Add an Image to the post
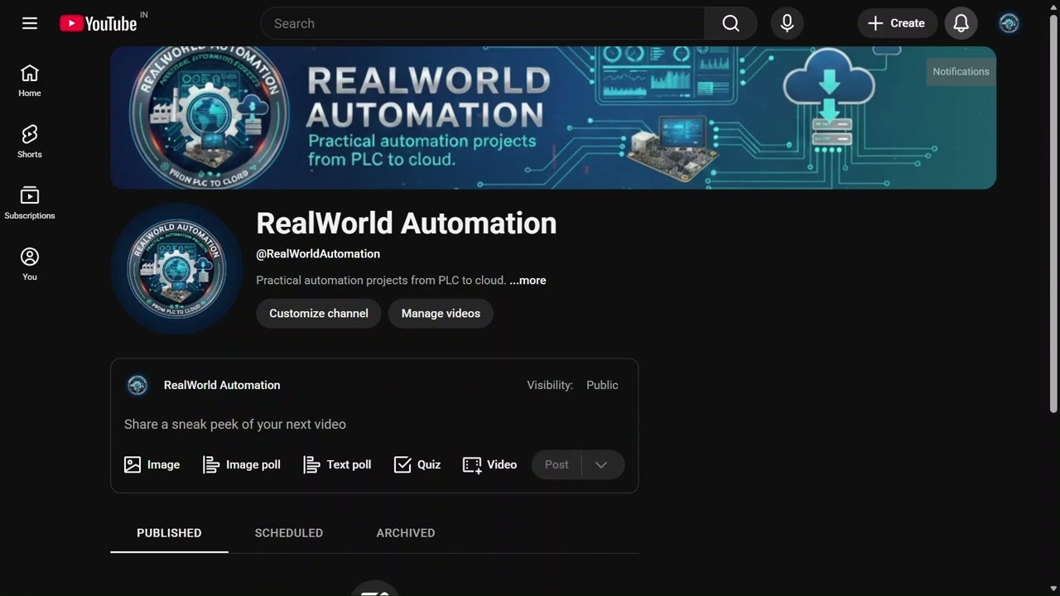The height and width of the screenshot is (596, 1060). [x=152, y=464]
